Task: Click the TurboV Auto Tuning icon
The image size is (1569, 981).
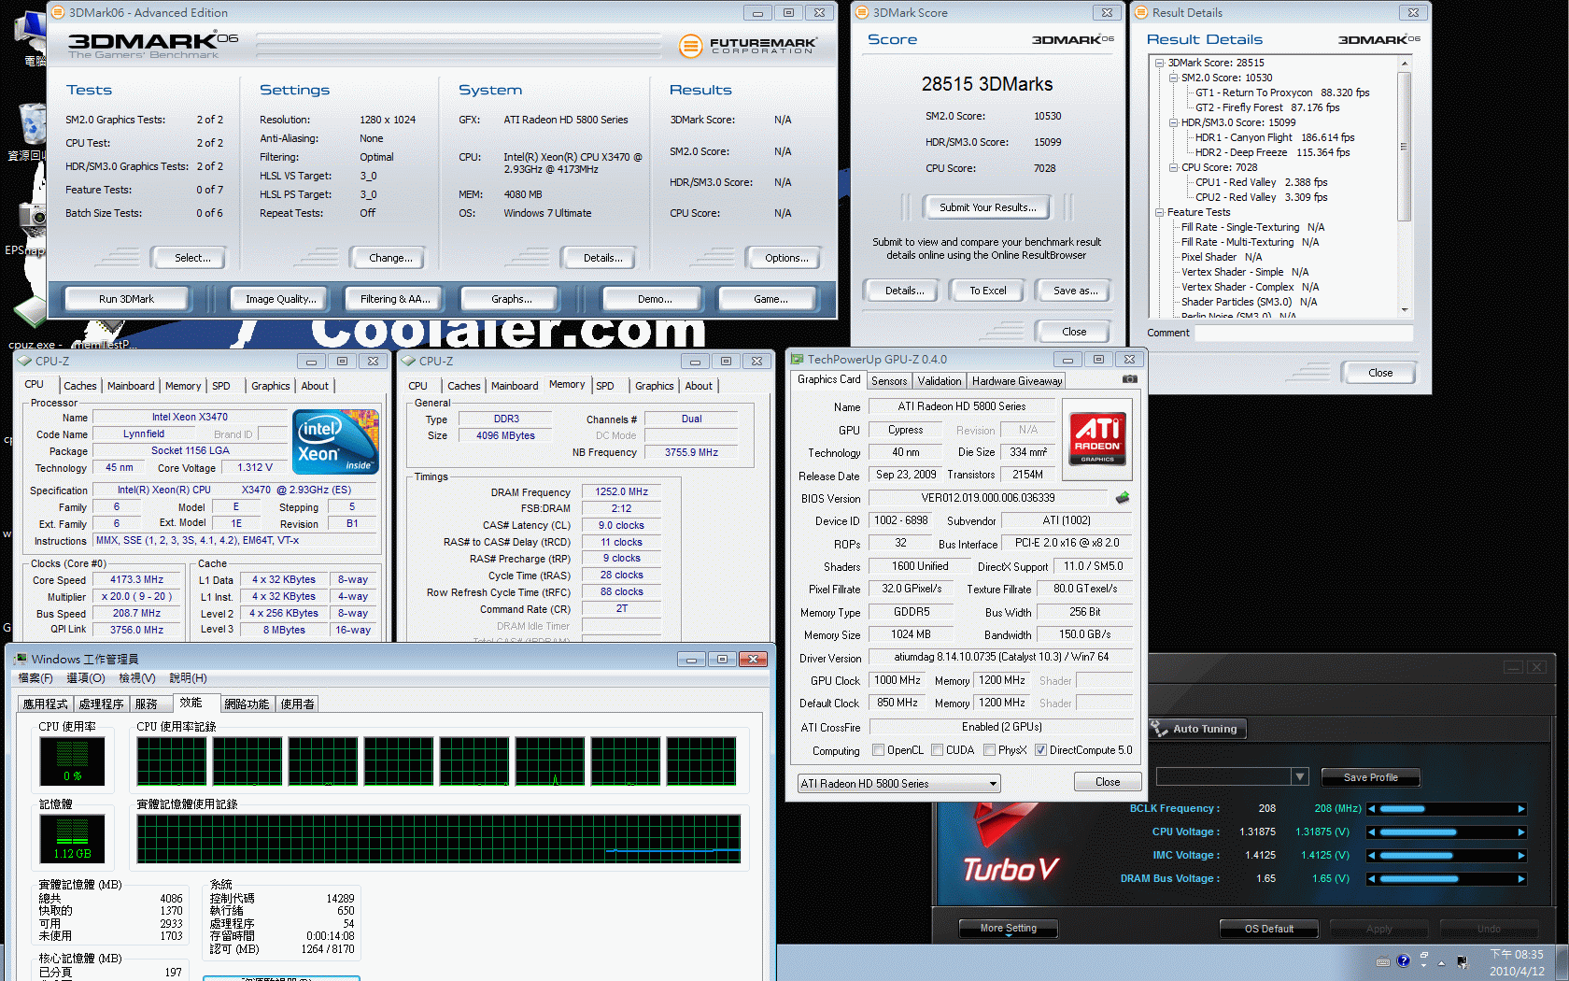Action: pos(1159,729)
